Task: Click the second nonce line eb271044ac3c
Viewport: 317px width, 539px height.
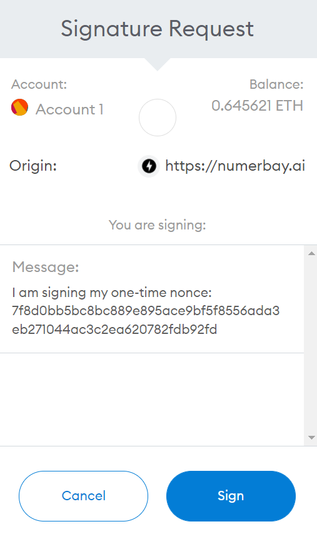Action: [114, 330]
